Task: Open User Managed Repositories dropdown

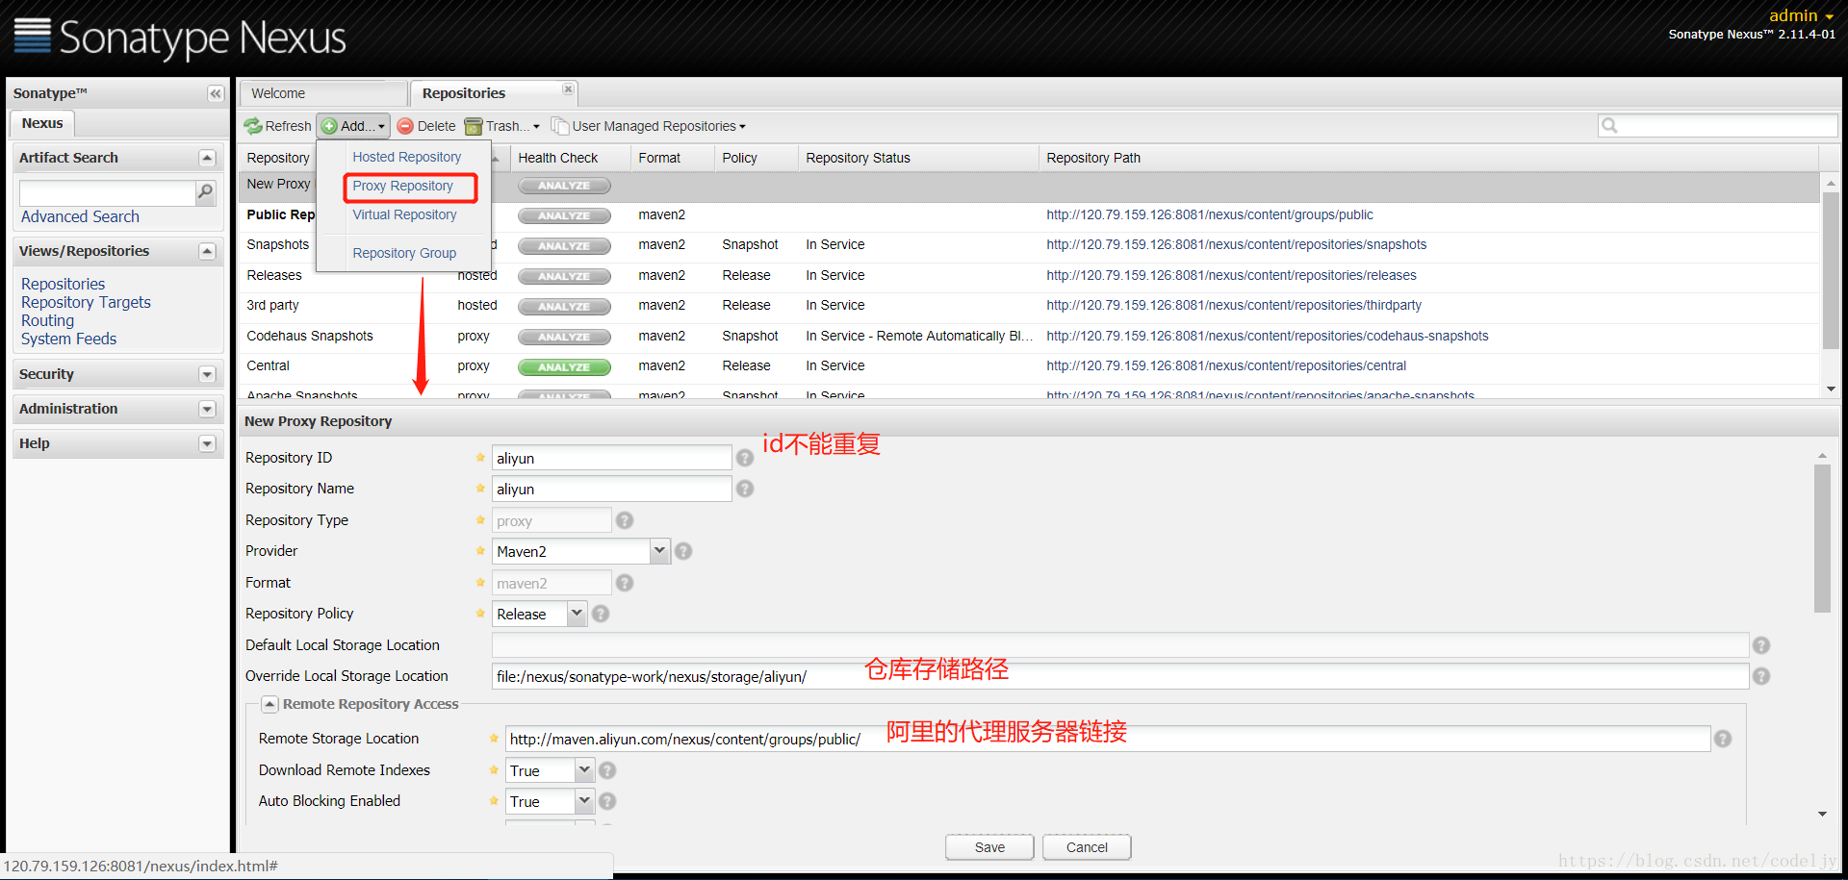Action: tap(649, 126)
